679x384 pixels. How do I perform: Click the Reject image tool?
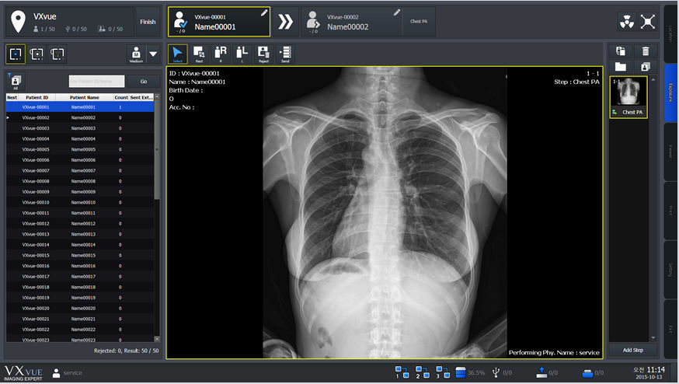click(263, 54)
